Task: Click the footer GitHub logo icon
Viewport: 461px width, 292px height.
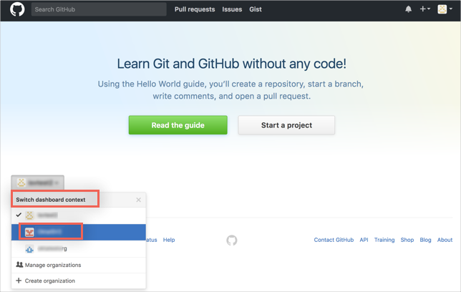Action: coord(231,240)
